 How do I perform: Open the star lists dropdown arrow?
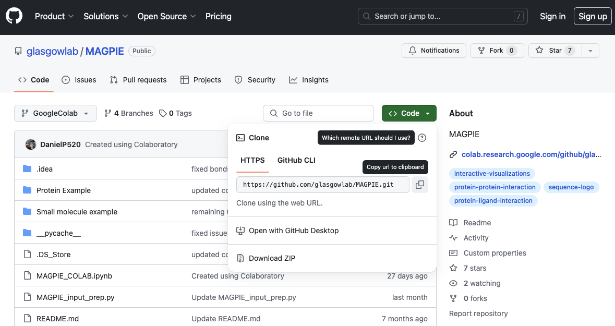tap(590, 51)
